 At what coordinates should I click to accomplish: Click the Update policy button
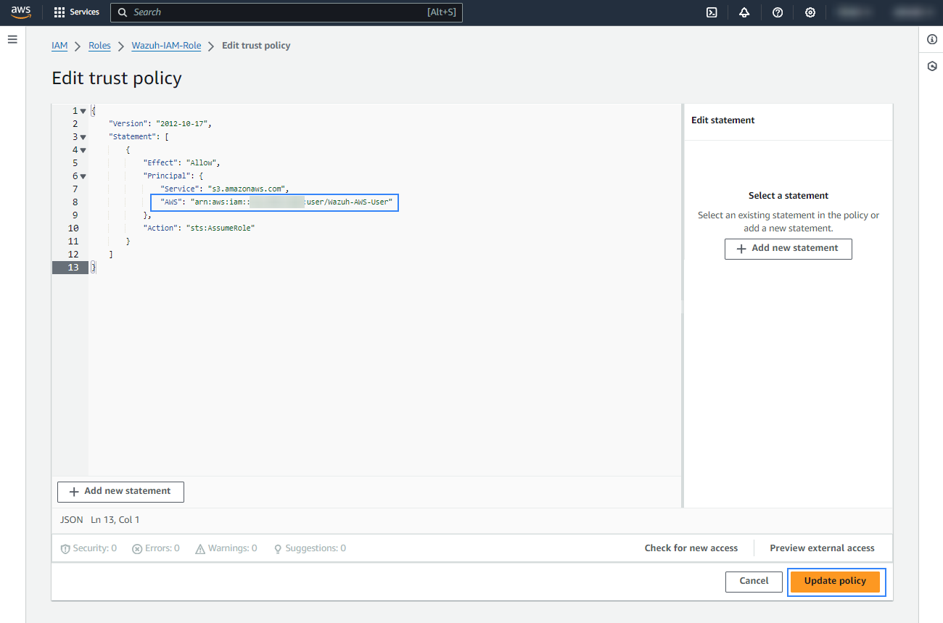click(x=835, y=581)
